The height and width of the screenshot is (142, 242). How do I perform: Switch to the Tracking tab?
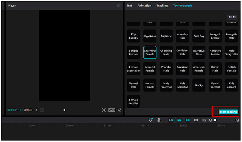[x=162, y=5]
